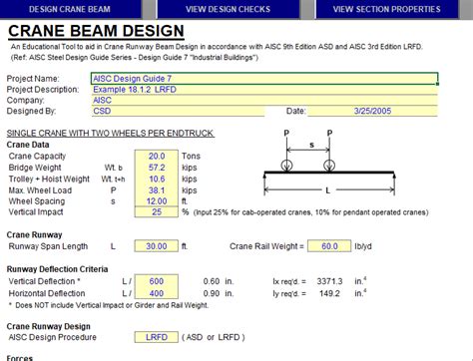Select Runway Span Length cell 30.00
The height and width of the screenshot is (361, 473).
click(157, 246)
